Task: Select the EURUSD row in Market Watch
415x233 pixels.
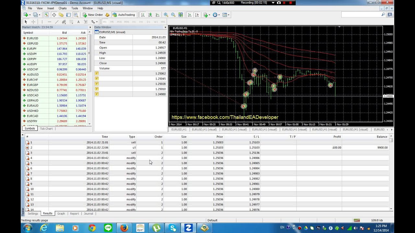Action: pyautogui.click(x=54, y=38)
